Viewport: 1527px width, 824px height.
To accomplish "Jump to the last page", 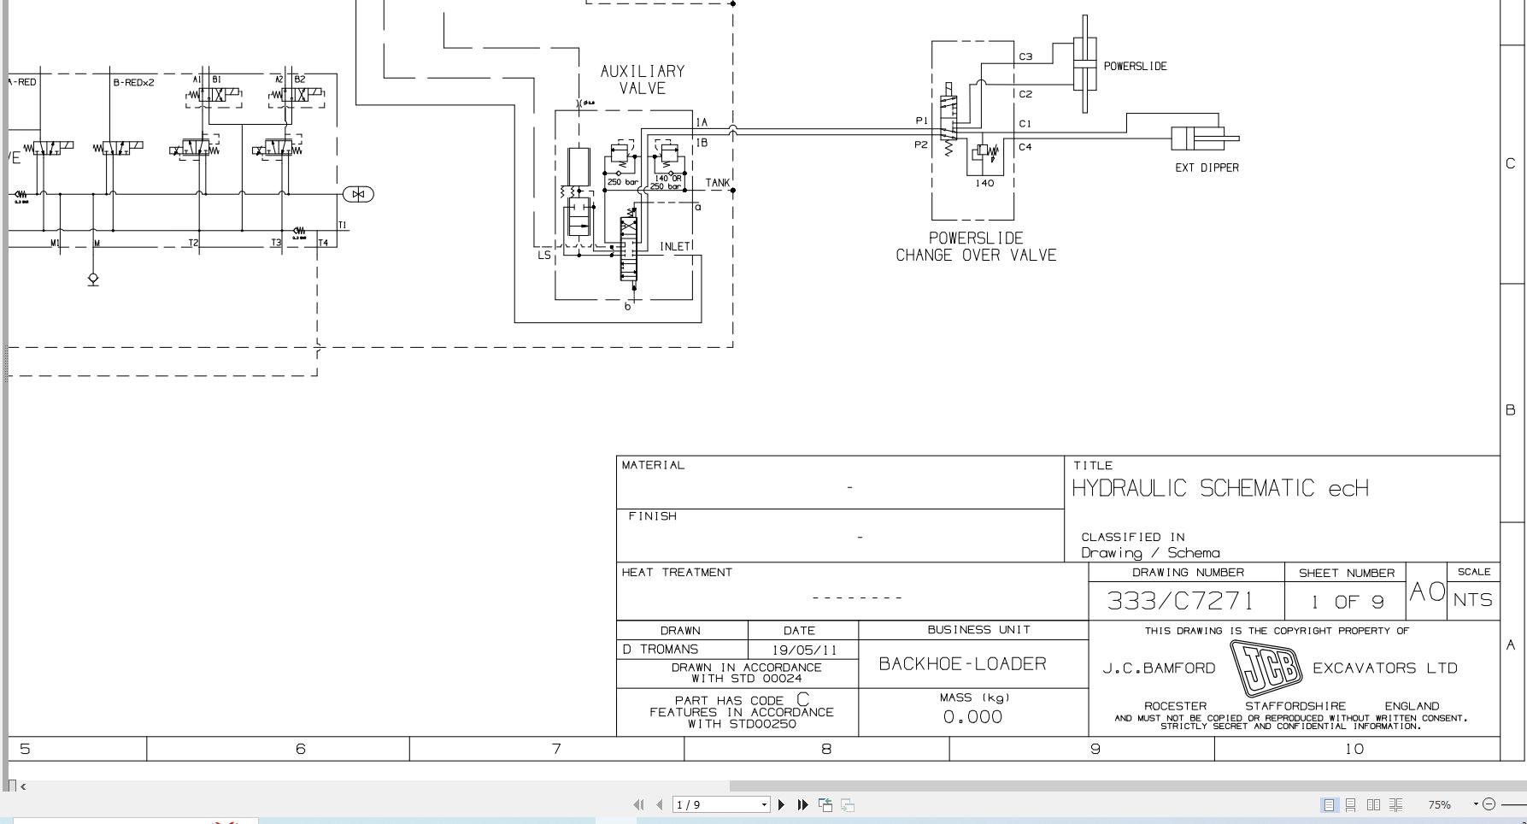I will (x=802, y=804).
